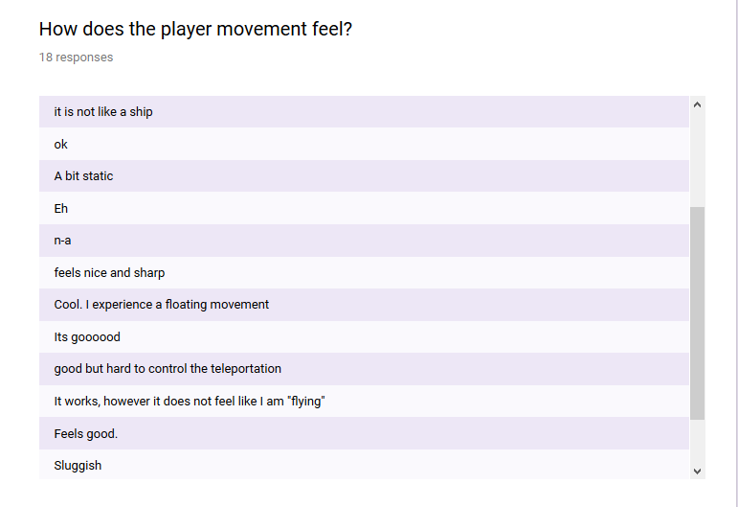Viewport: 738px width, 507px height.
Task: Click the response mentioning "flying"
Action: 364,401
